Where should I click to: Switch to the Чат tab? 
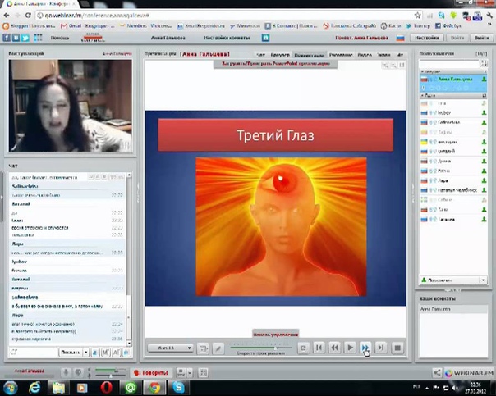tap(260, 55)
